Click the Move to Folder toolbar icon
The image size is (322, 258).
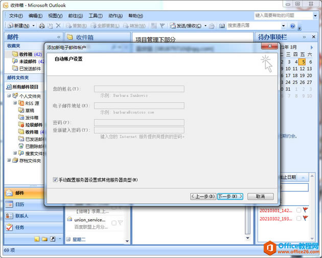click(50, 26)
